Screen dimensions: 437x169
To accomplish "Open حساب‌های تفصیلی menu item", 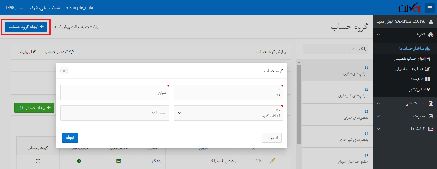I will [x=413, y=69].
